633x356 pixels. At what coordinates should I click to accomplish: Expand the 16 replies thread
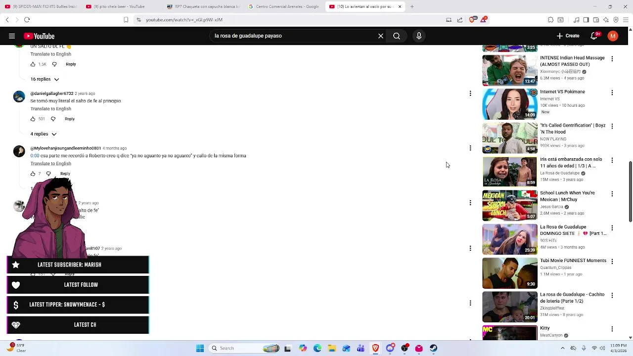45,79
